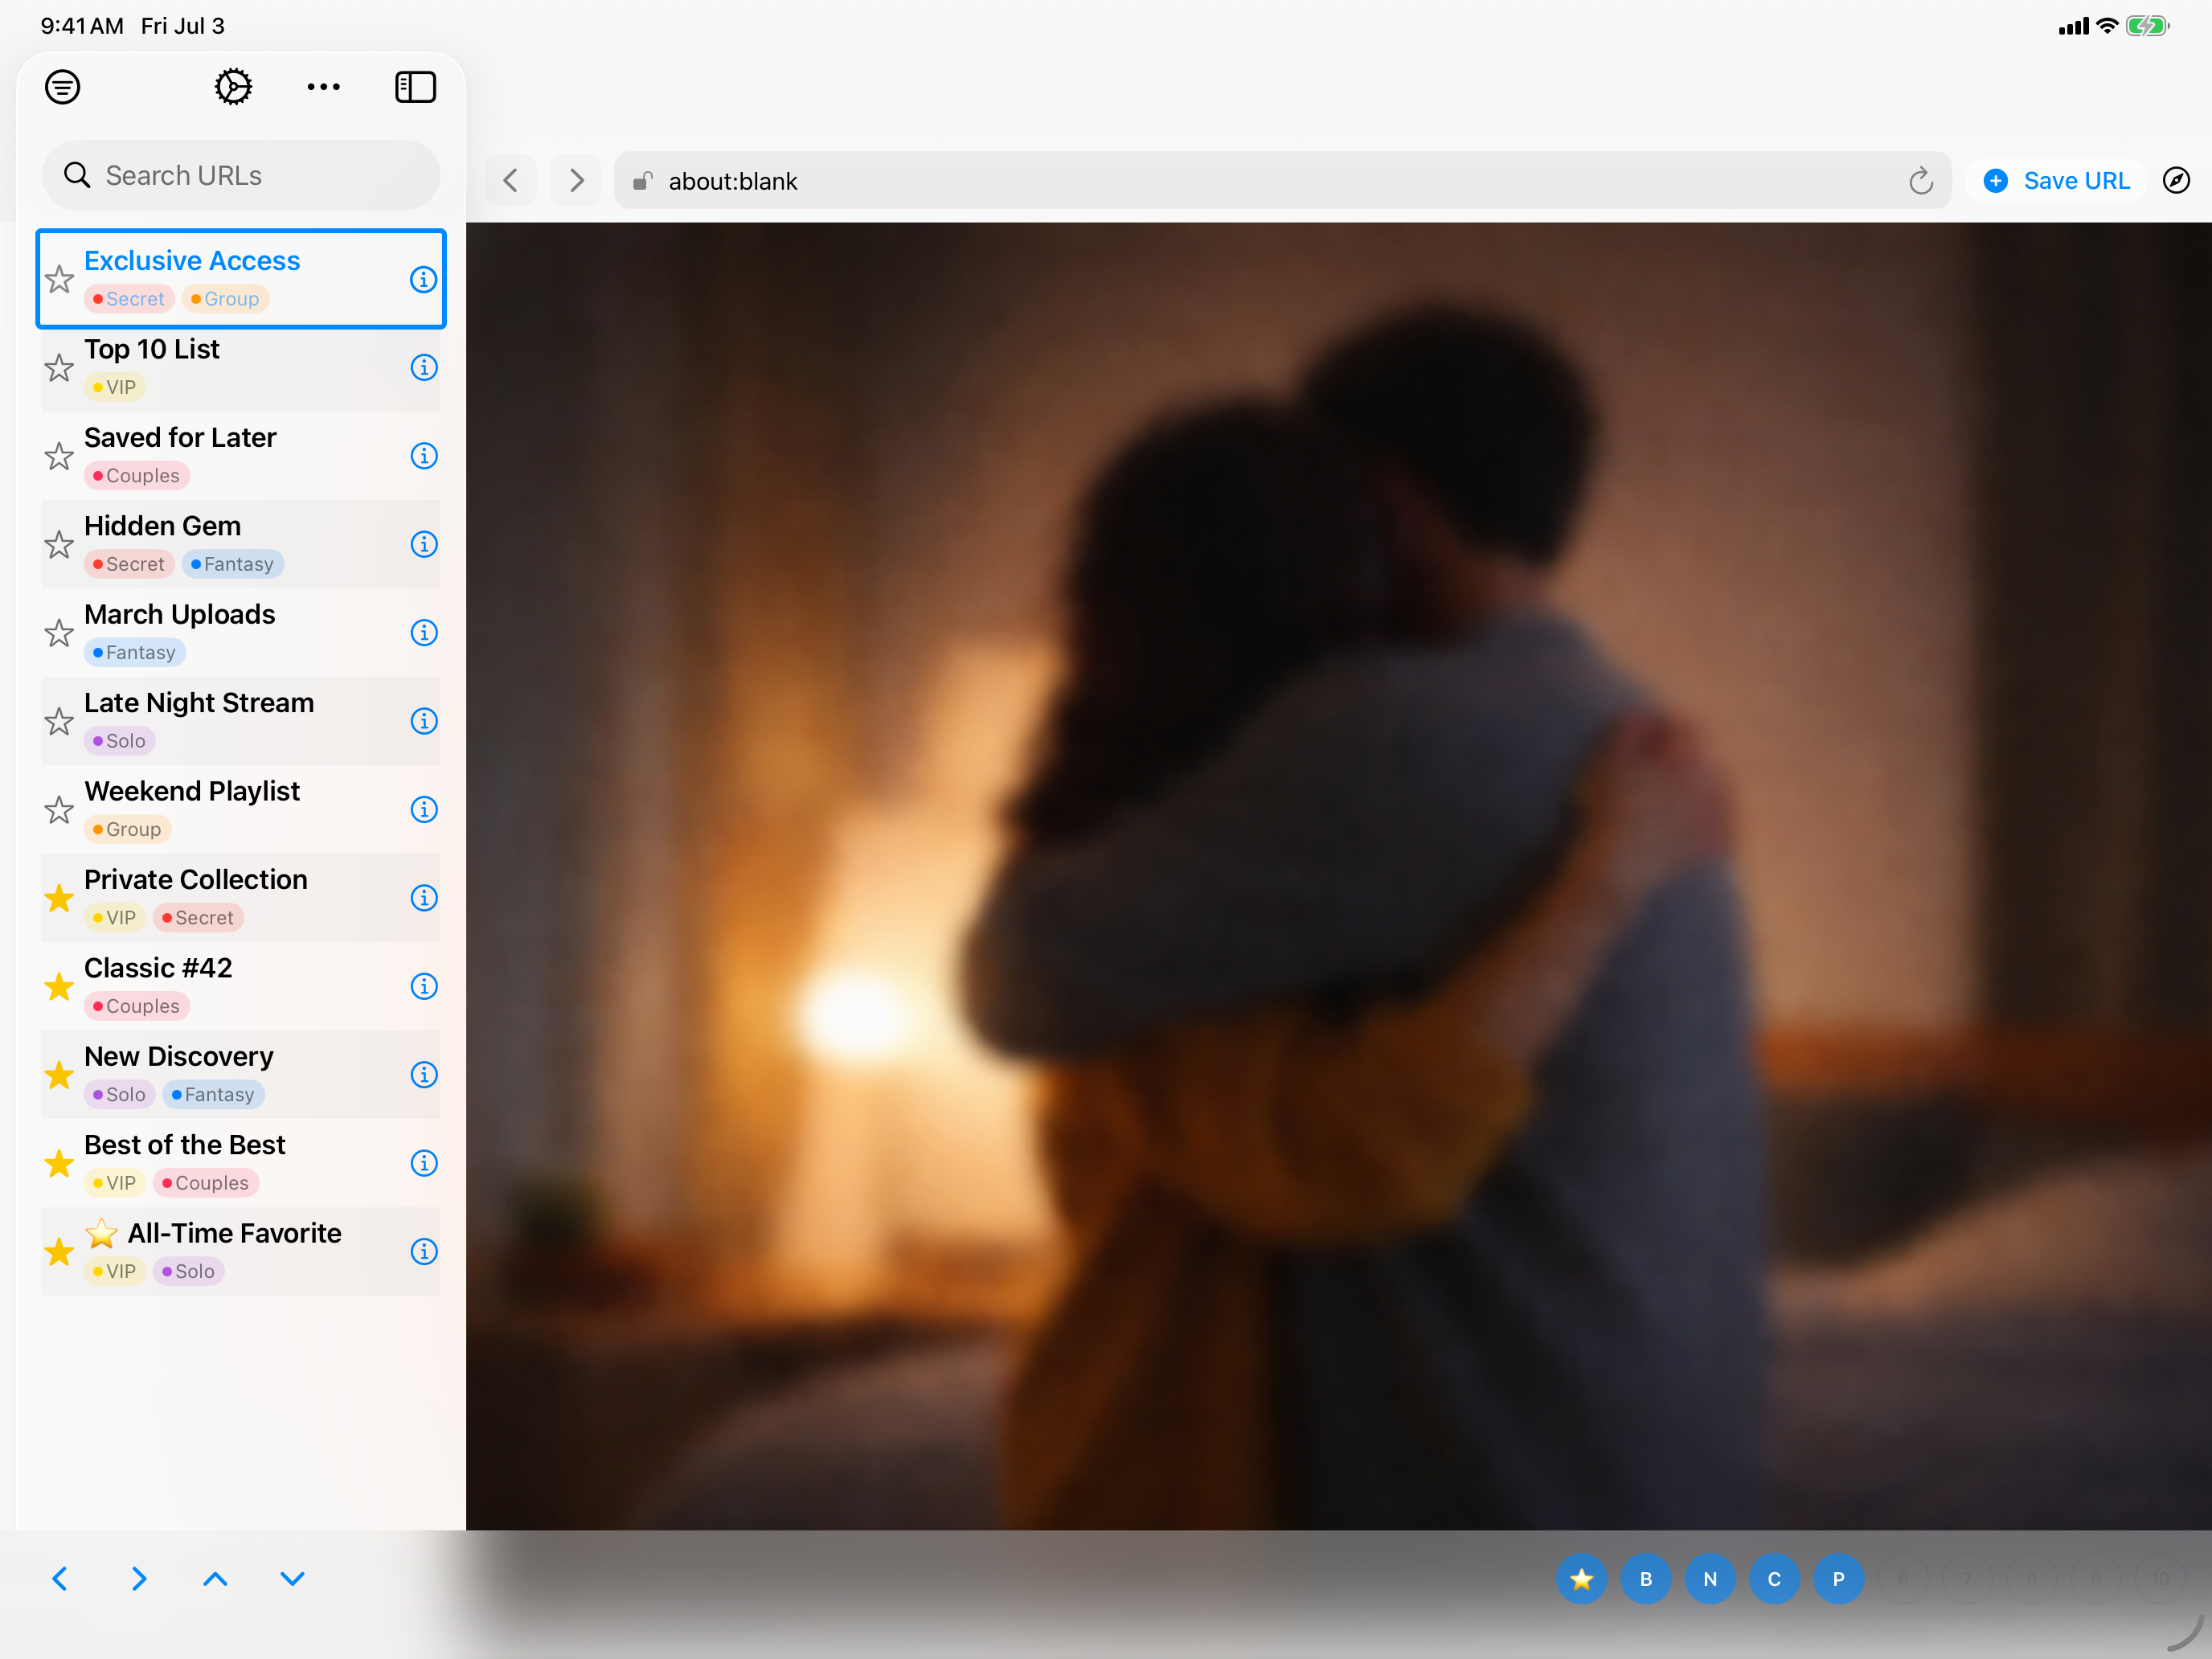Show info for New Discovery
Viewport: 2212px width, 1659px height.
[424, 1075]
